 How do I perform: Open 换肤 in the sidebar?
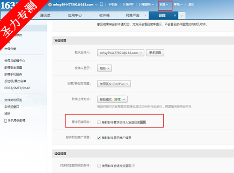(x=7, y=114)
